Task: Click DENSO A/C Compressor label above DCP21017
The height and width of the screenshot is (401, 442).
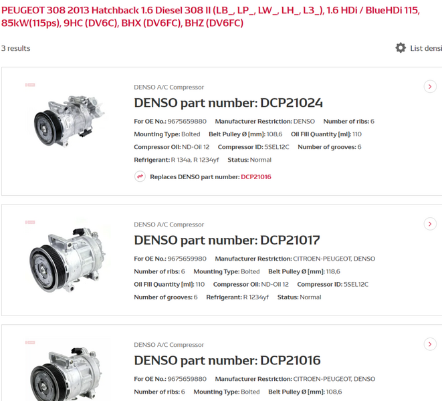Action: (169, 225)
